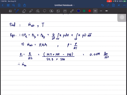Tap the floating gray zoom window button
The width and height of the screenshot is (127, 95).
click(122, 17)
